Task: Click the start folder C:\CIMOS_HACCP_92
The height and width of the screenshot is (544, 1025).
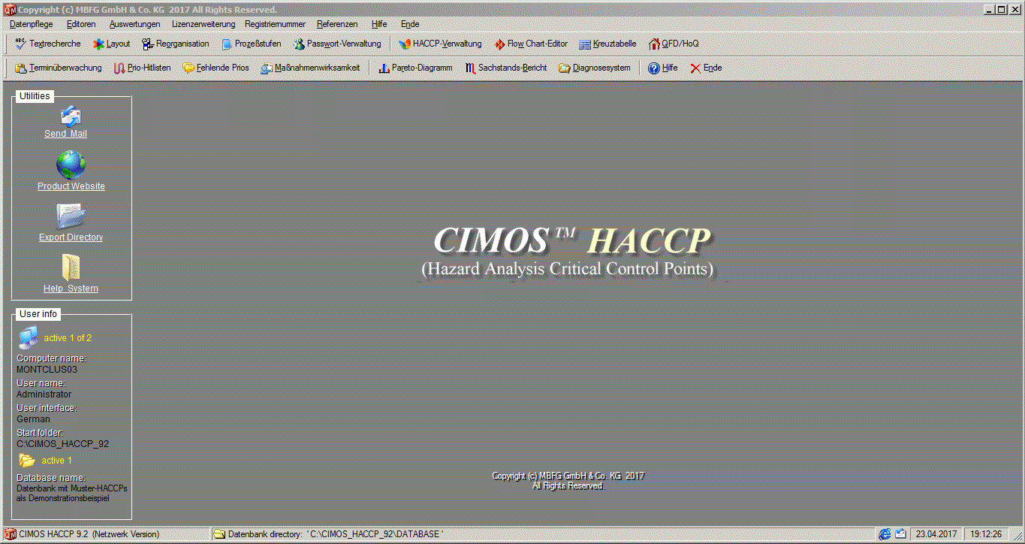Action: 62,444
